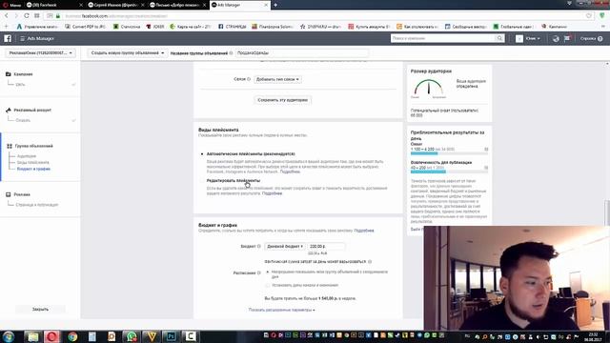
Task: Open the Добавить тип связи dropdown
Action: tap(277, 79)
